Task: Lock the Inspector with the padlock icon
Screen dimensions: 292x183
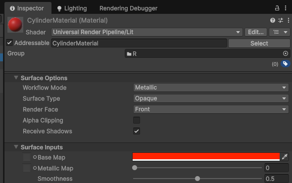Action: (277, 8)
